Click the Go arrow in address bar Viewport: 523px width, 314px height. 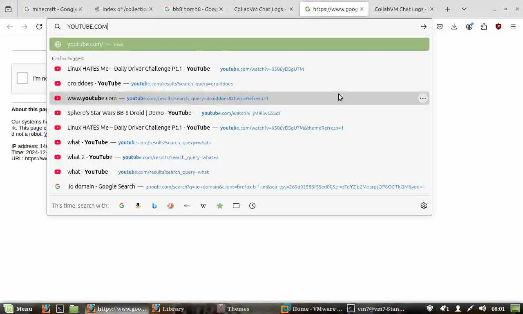tap(424, 27)
